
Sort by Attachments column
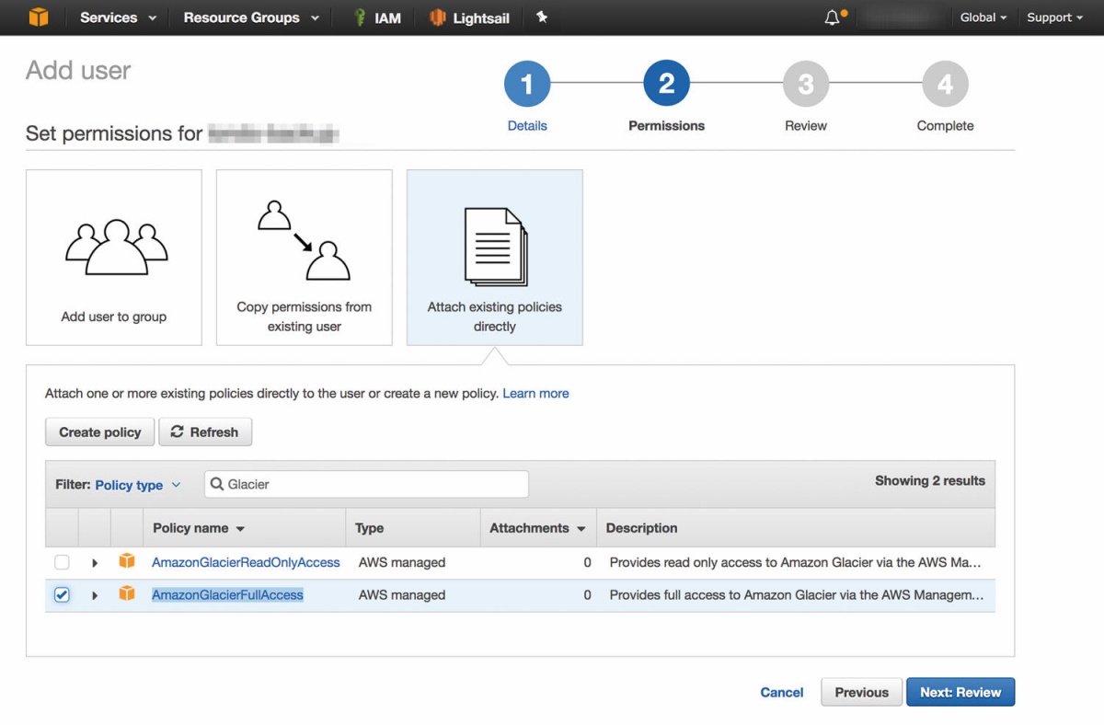click(x=537, y=528)
